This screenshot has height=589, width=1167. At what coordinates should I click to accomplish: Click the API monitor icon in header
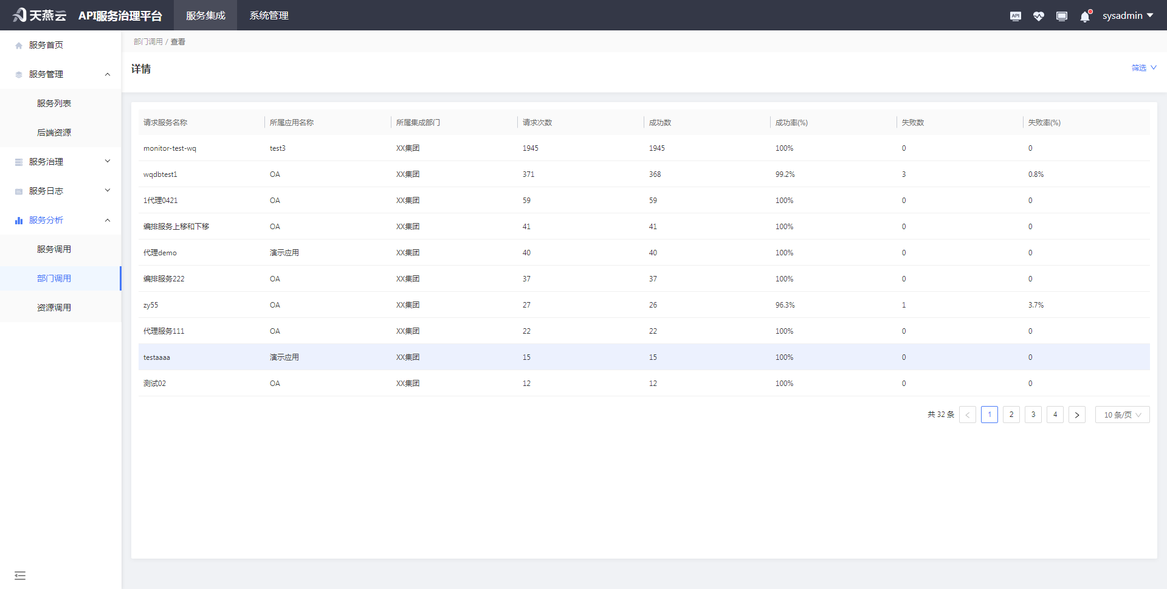(x=1015, y=16)
